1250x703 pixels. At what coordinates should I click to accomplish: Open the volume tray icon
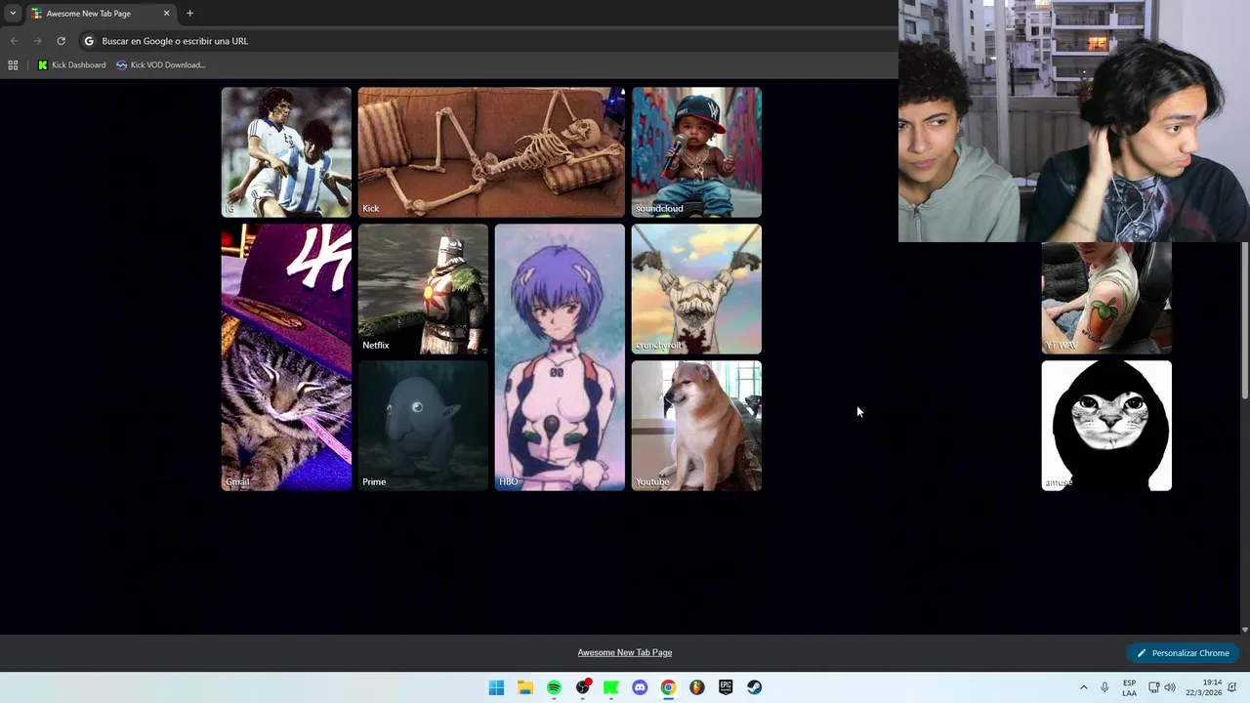1170,687
